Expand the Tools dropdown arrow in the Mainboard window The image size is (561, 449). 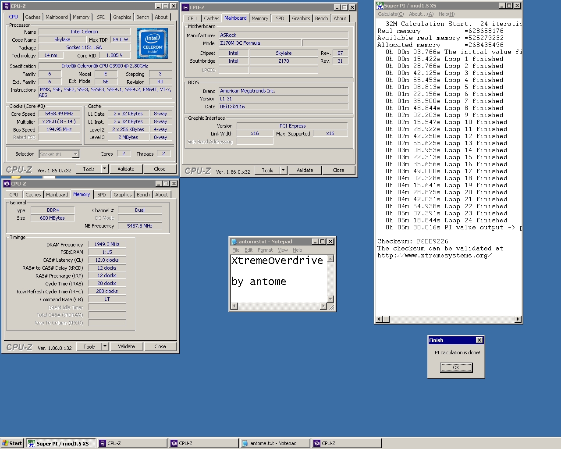click(283, 170)
